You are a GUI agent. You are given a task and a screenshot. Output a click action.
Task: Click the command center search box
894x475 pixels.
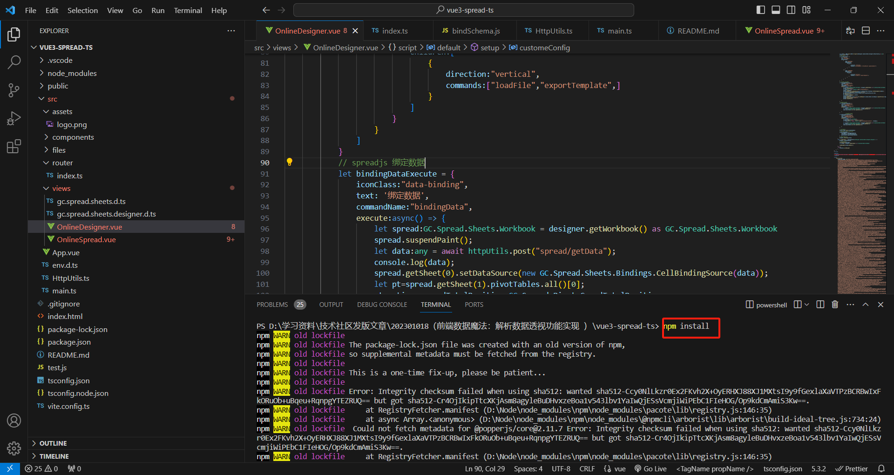(x=464, y=10)
